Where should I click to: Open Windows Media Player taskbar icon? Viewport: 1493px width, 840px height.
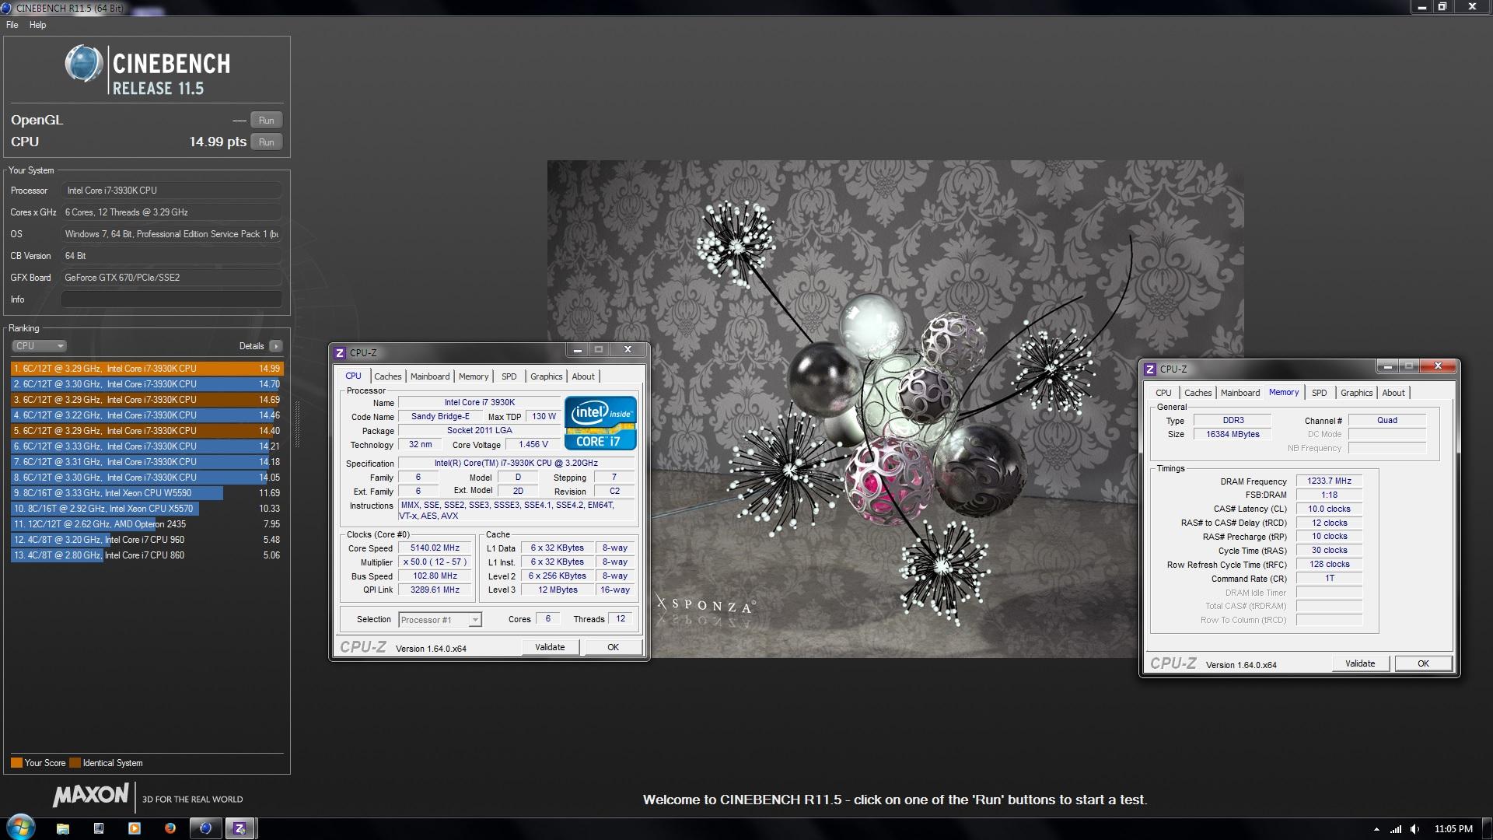(x=135, y=828)
